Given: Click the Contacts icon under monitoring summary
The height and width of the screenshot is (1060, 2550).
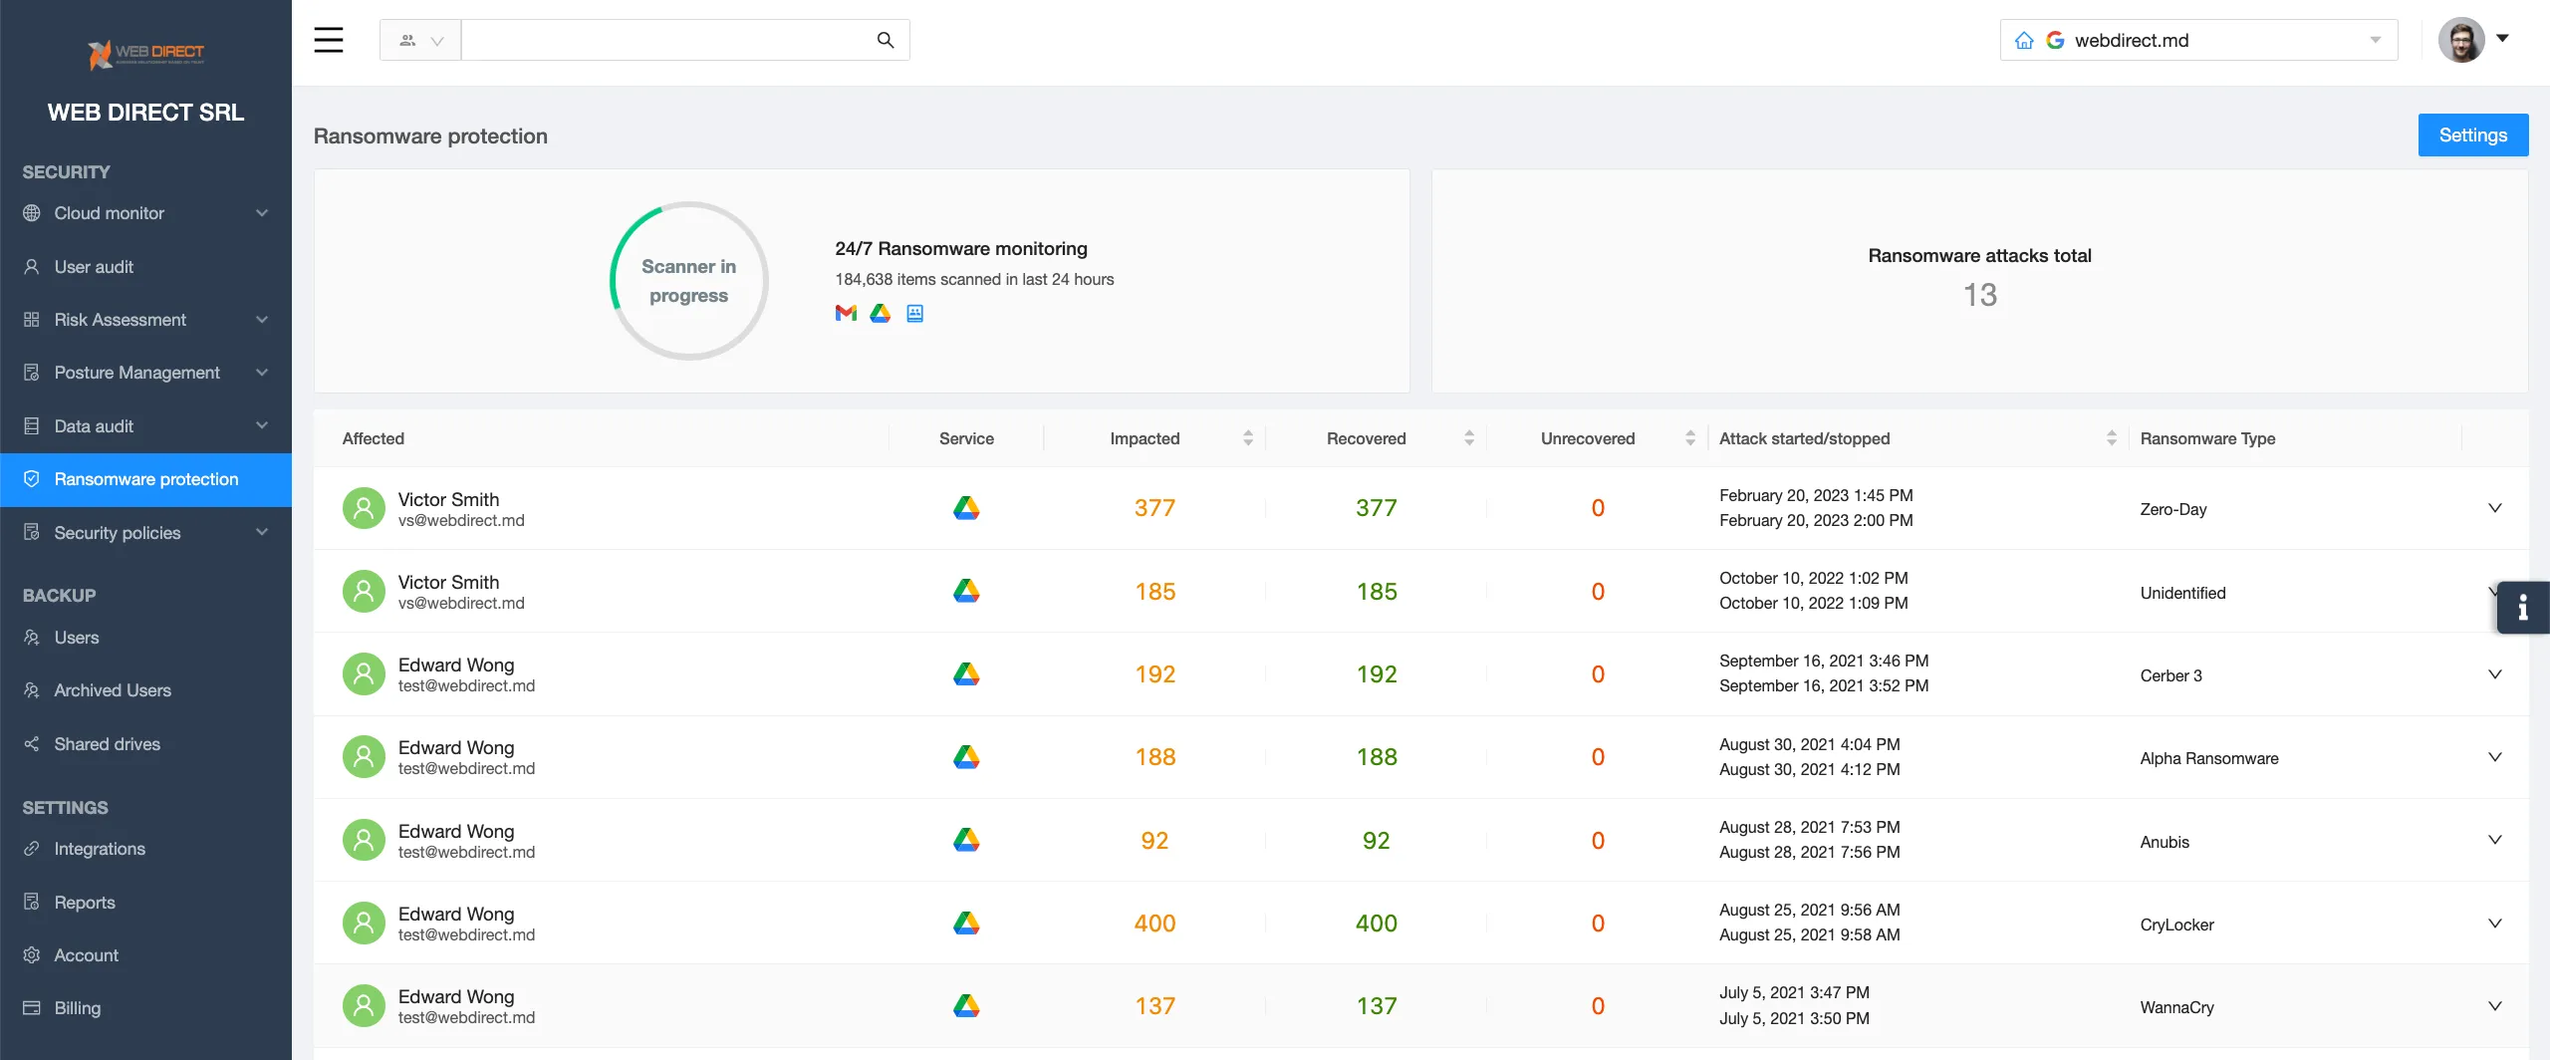Looking at the screenshot, I should [x=914, y=314].
